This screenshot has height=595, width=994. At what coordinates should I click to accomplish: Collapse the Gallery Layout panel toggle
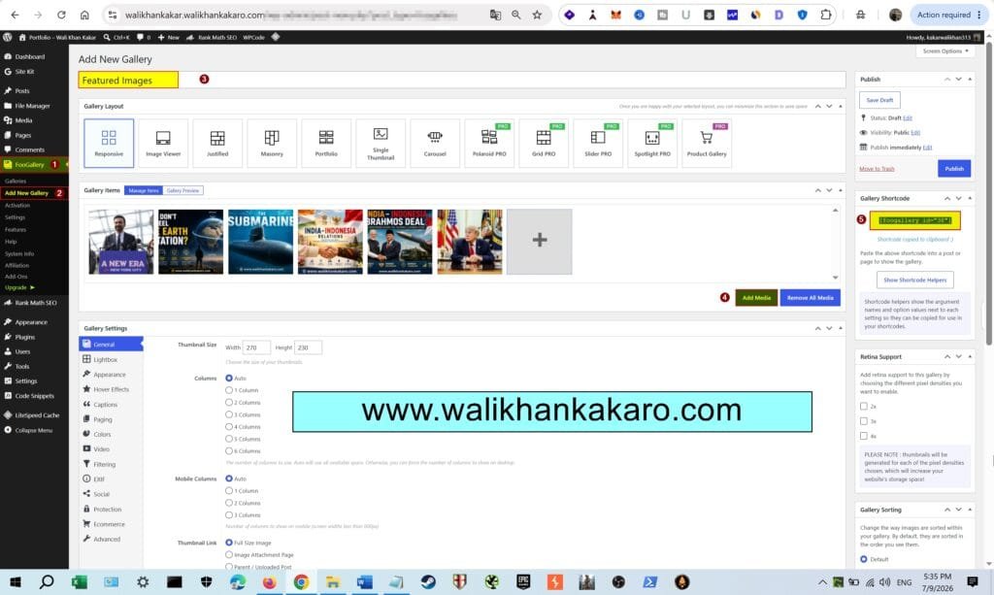[841, 107]
